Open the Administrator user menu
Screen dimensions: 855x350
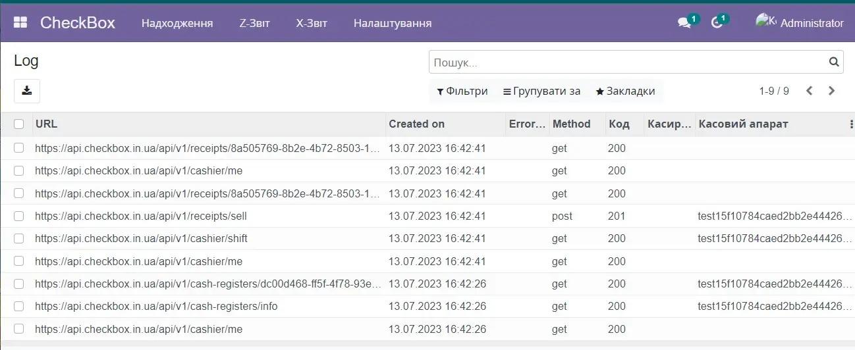[799, 23]
